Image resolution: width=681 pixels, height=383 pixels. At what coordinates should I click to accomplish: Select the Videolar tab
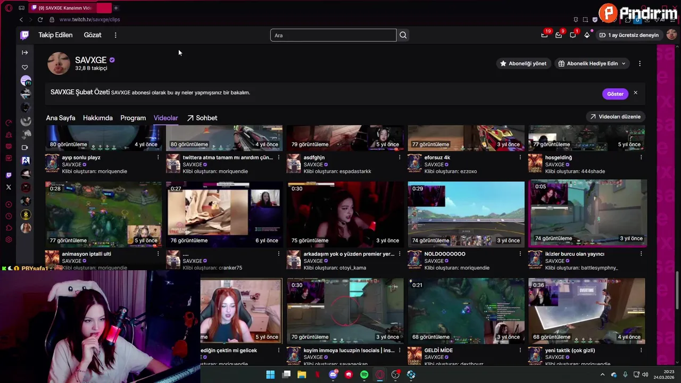[x=166, y=118]
